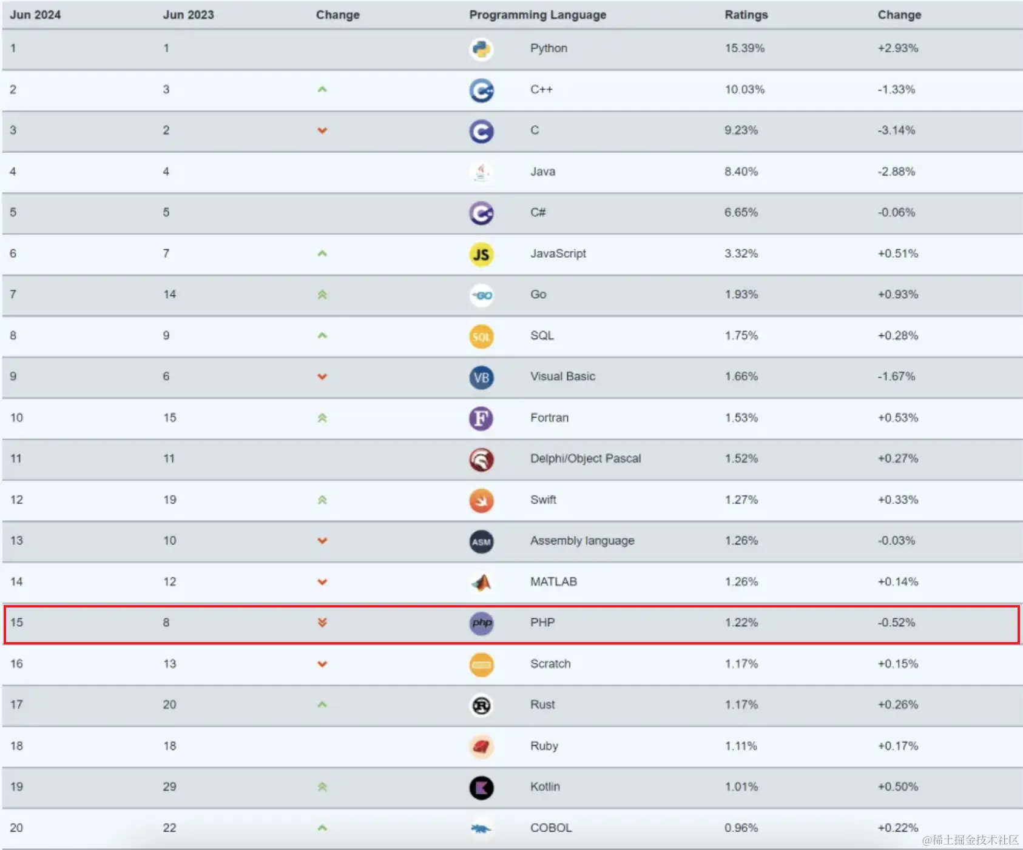
Task: Click the Visual Basic VB icon
Action: coord(481,378)
